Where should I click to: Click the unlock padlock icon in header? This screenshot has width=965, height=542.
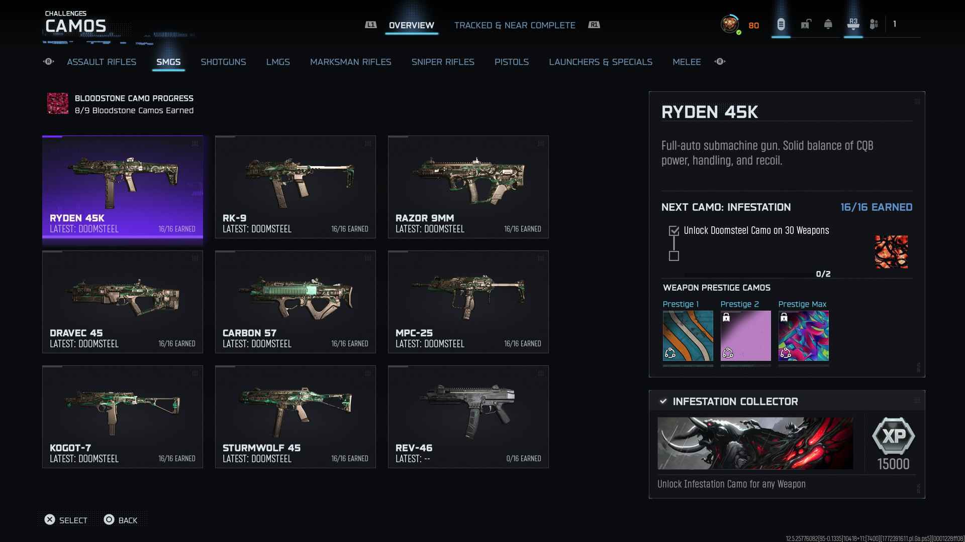pyautogui.click(x=806, y=24)
